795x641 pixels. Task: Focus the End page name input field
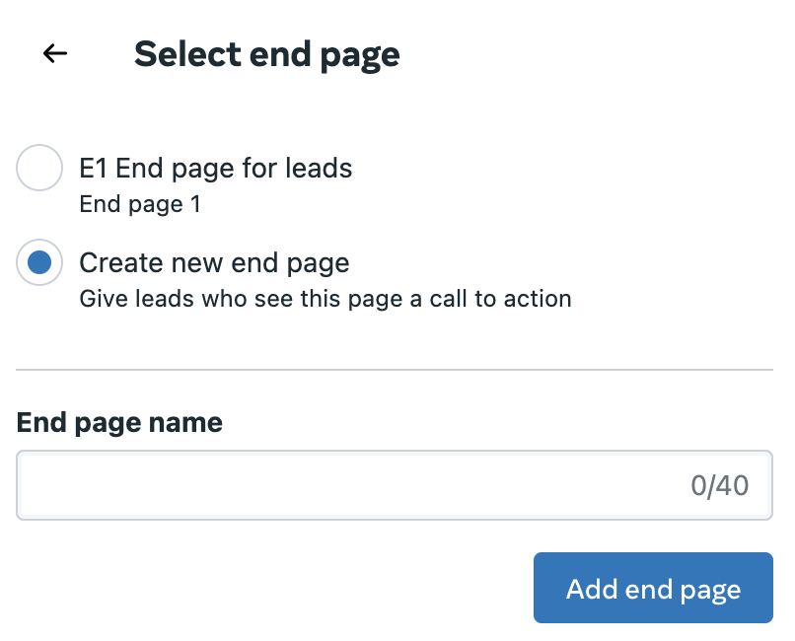(x=395, y=485)
